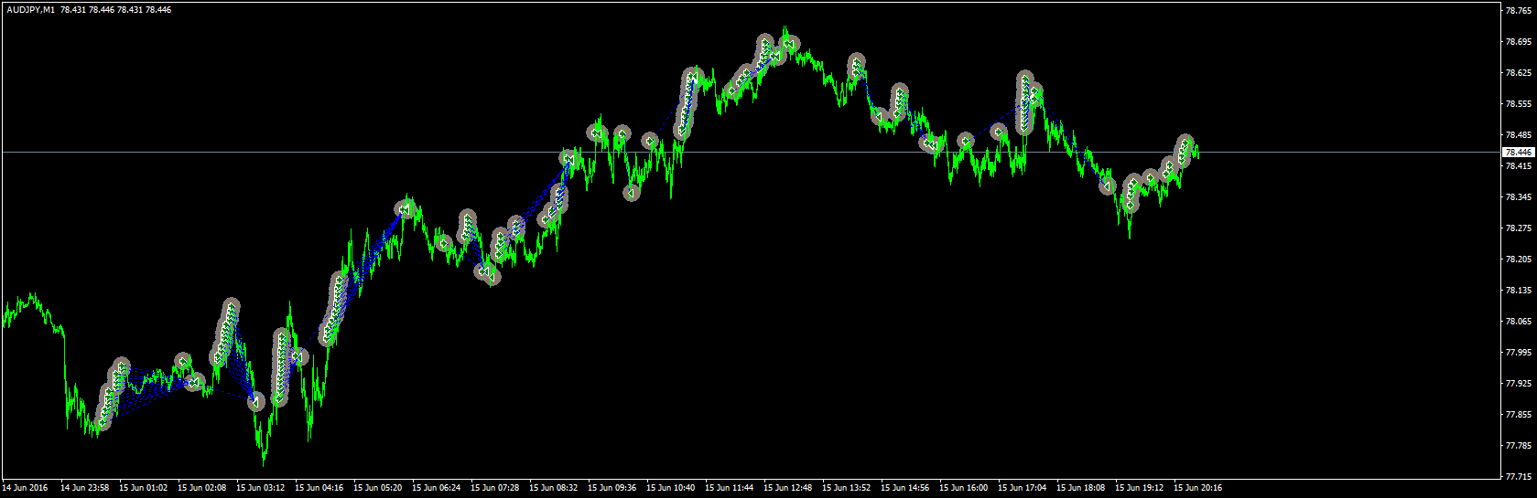
Task: Click the 78.695 price axis label
Action: [x=1519, y=42]
